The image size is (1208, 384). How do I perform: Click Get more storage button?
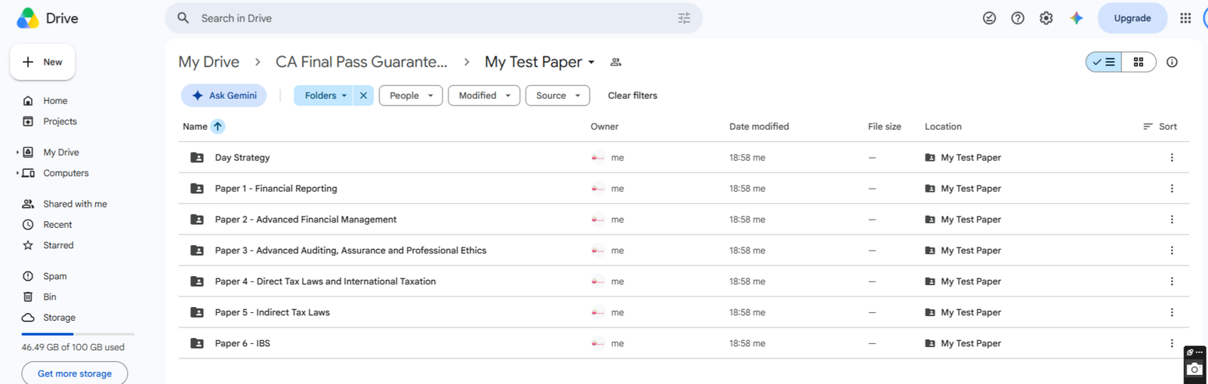[75, 373]
